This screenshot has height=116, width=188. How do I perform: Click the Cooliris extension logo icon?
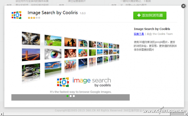[x=16, y=15]
